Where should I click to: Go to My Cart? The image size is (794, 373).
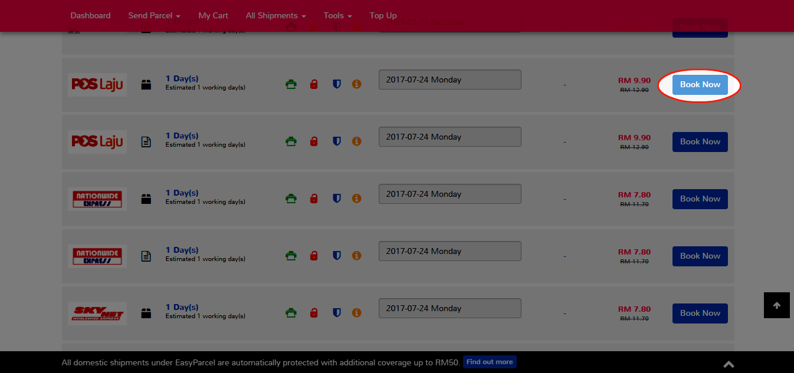(x=213, y=15)
